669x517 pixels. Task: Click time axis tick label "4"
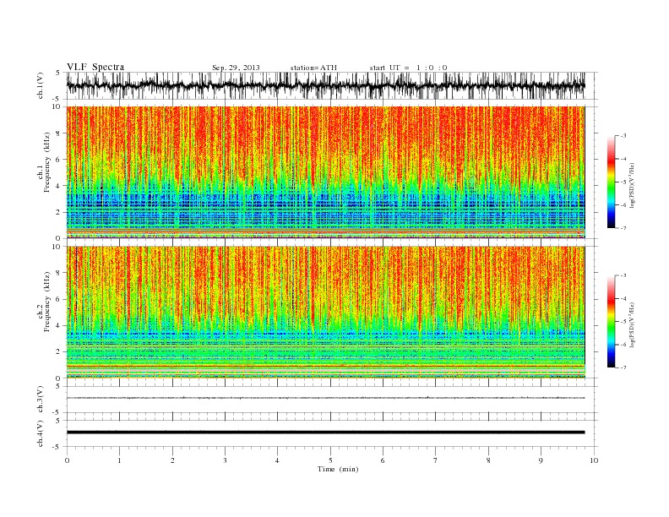coord(277,460)
